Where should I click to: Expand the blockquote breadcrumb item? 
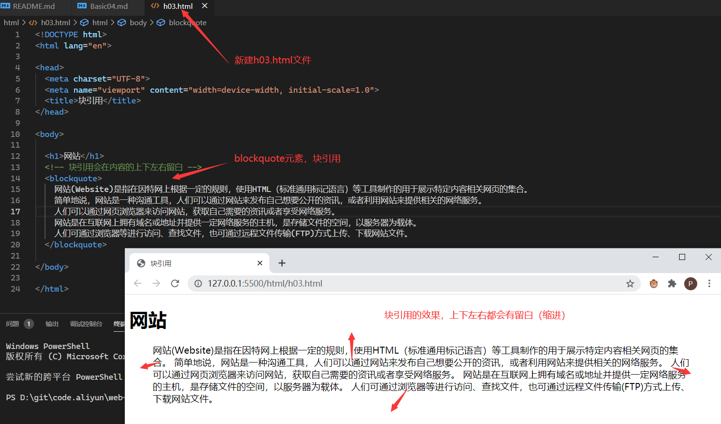tap(187, 22)
